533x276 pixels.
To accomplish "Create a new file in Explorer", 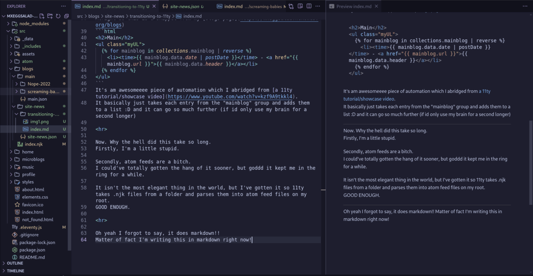I will click(x=42, y=16).
